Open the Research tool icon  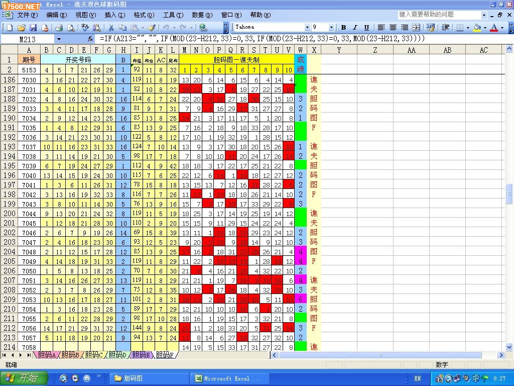[x=96, y=28]
